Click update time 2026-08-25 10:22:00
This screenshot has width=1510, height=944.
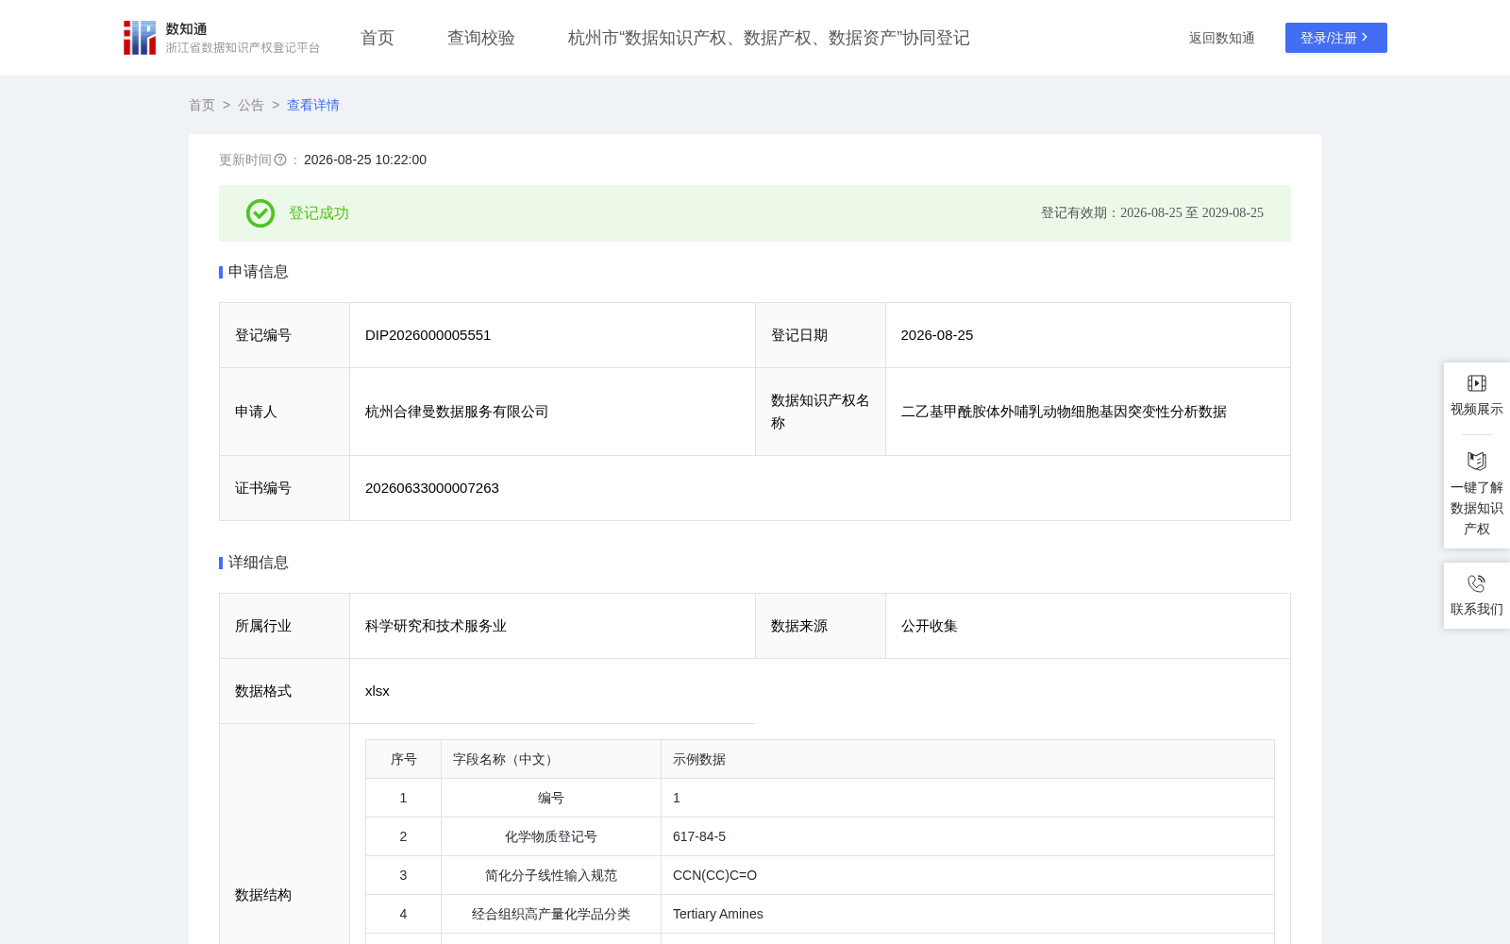(365, 160)
